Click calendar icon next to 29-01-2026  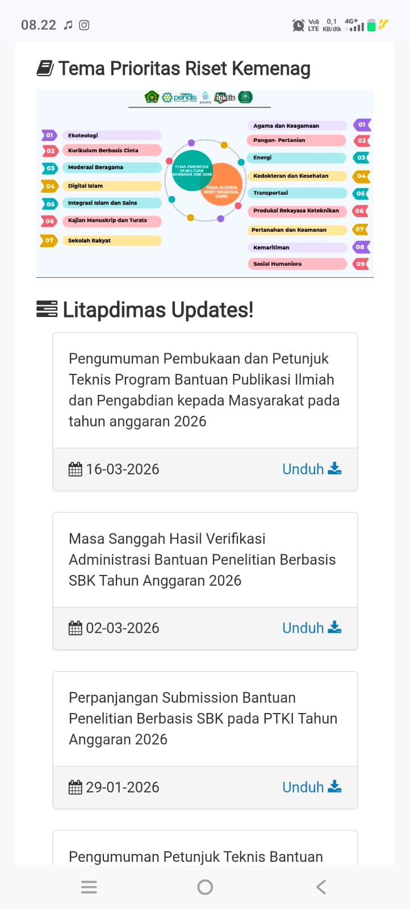(x=75, y=787)
